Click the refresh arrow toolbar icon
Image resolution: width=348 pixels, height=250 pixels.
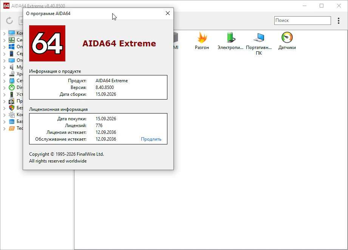point(9,21)
